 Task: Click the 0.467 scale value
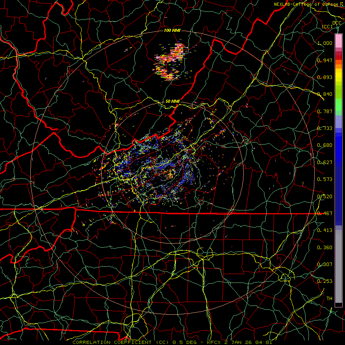(x=325, y=214)
